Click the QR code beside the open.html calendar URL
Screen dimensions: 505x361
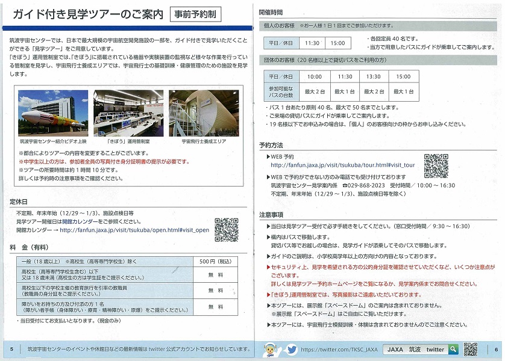coord(227,230)
